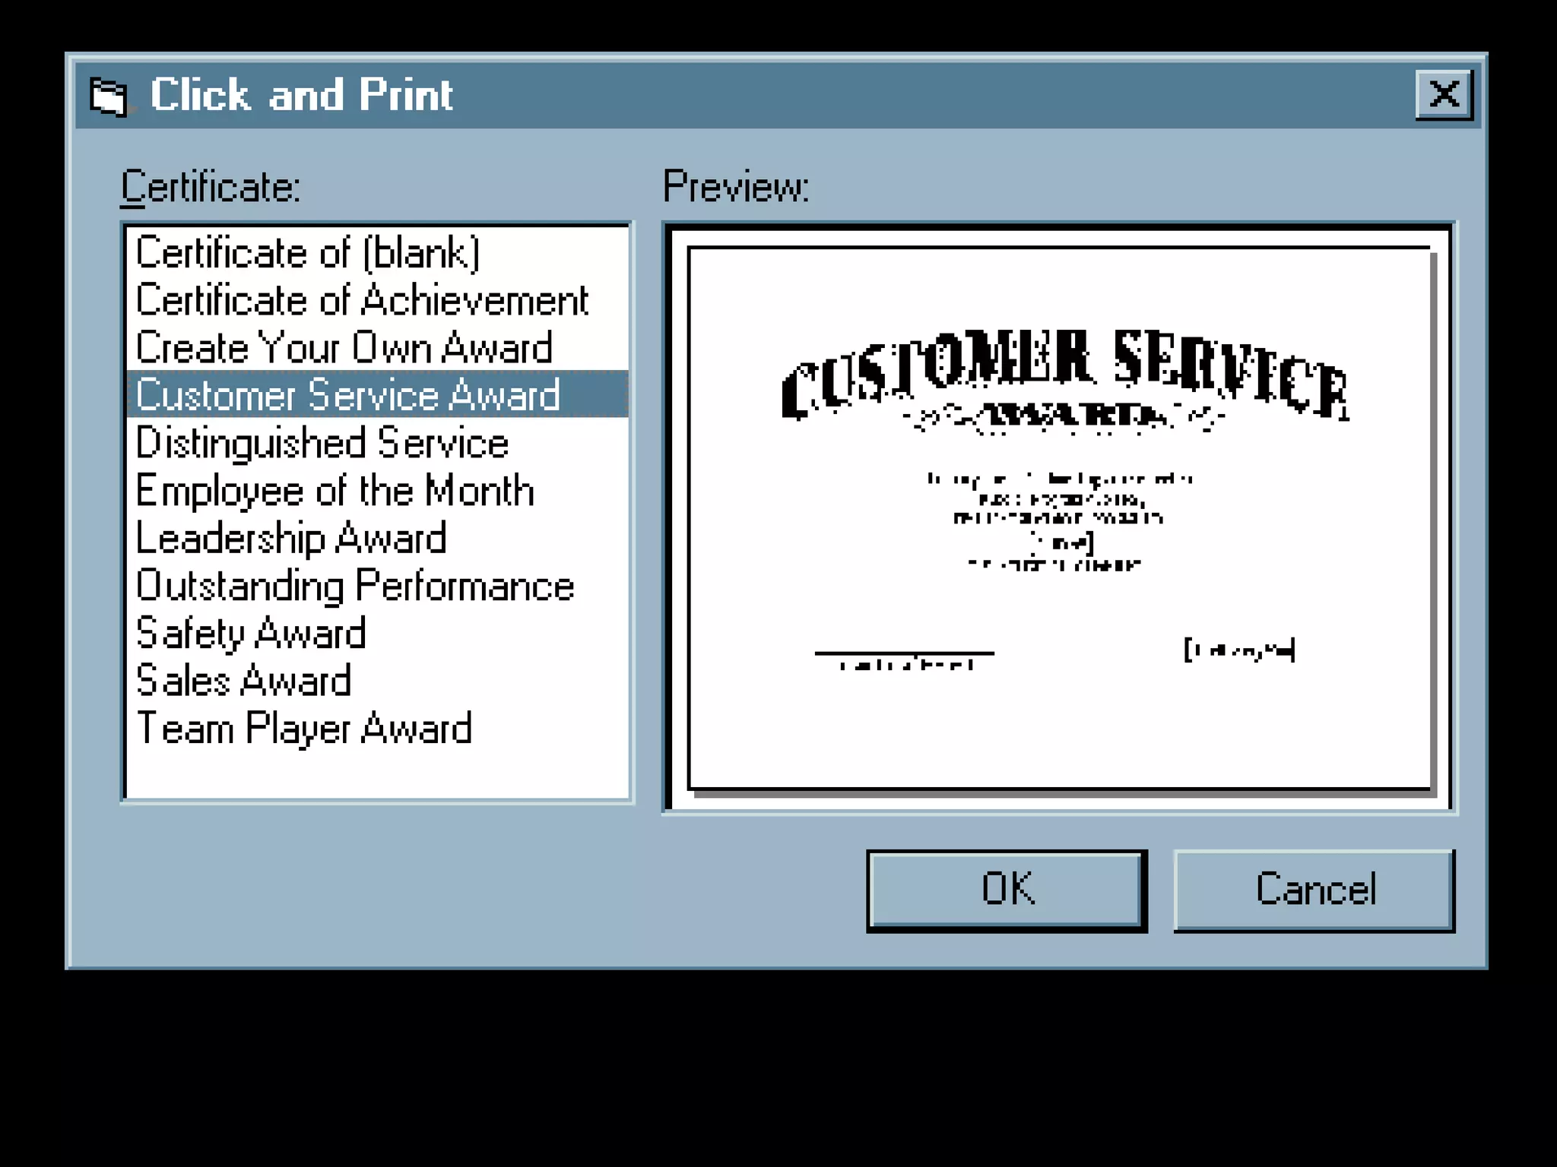1557x1167 pixels.
Task: Click the certificate preview thumbnail
Action: coord(1059,518)
